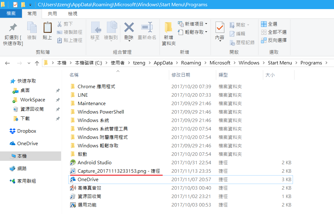Screen dimensions: 334x214
Task: Sort files by 修改日期 column header
Action: point(180,75)
